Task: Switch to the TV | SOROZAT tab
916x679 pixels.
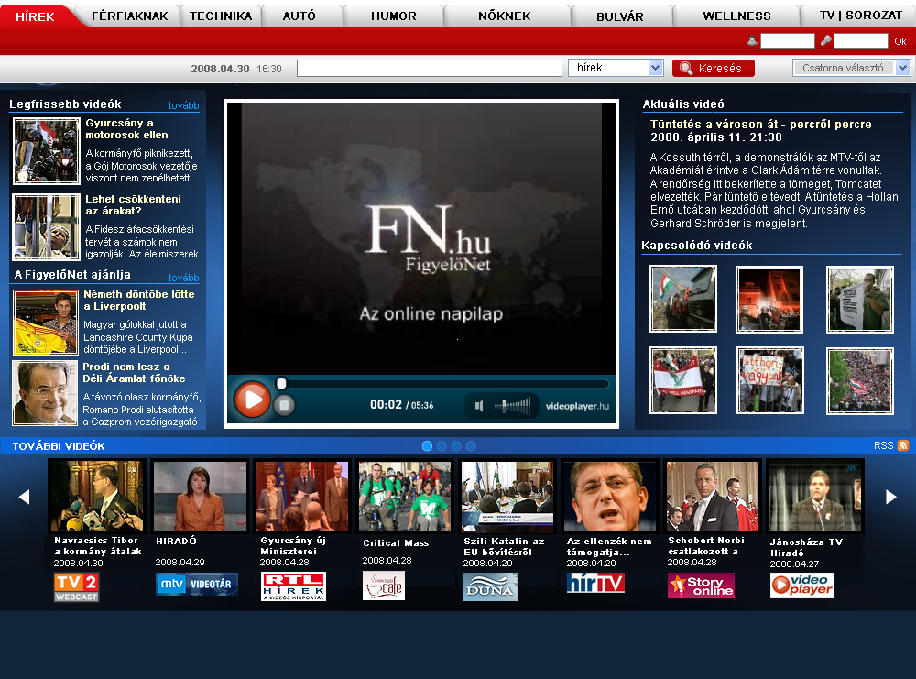Action: pos(860,16)
